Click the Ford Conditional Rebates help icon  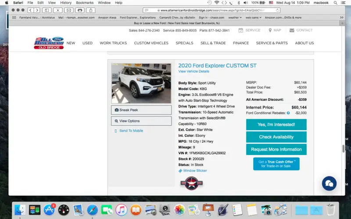288,113
